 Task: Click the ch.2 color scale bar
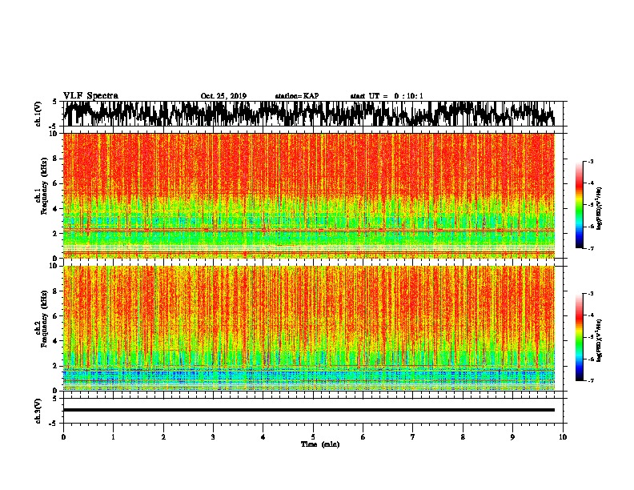click(x=579, y=337)
